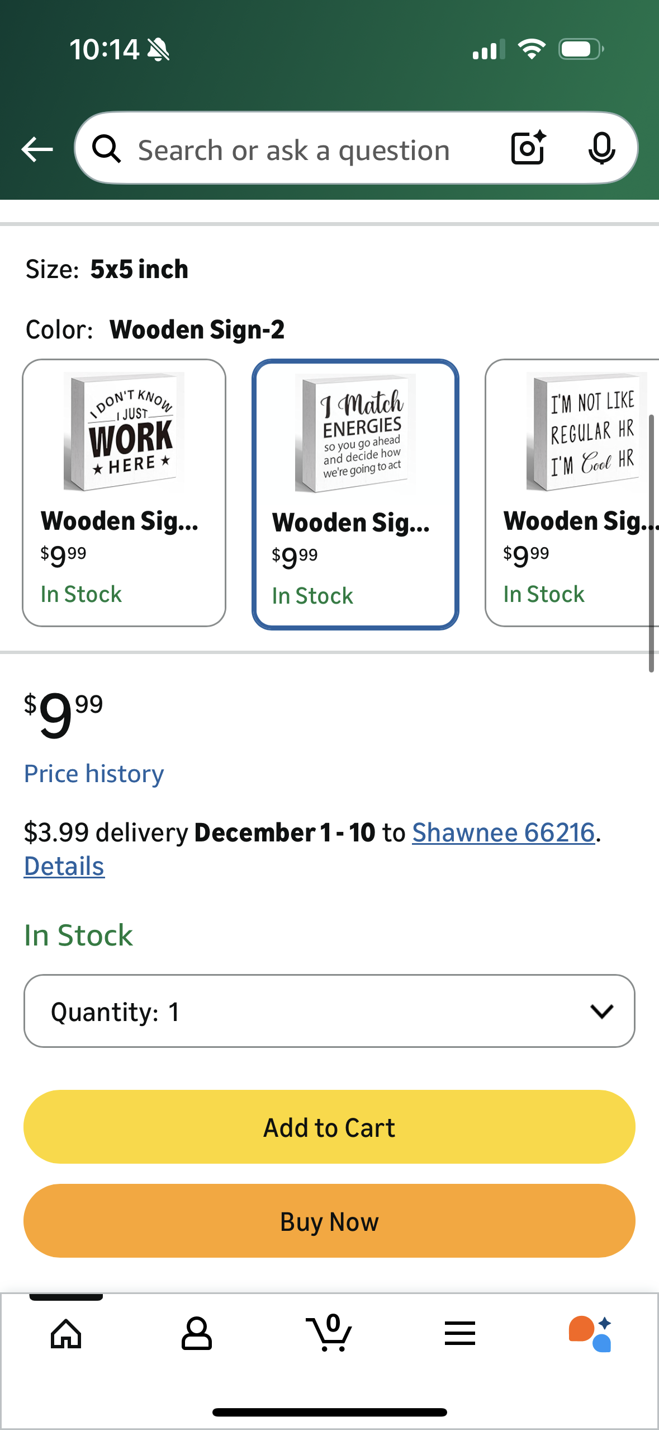
Task: View the Price history chart
Action: click(x=93, y=774)
